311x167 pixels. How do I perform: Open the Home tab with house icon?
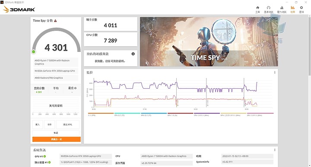point(257,10)
